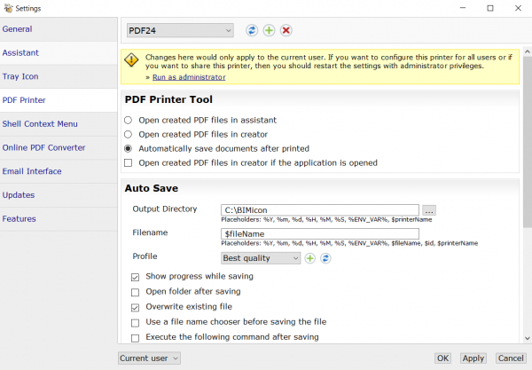Expand the Best quality profile dropdown
The width and height of the screenshot is (532, 370).
click(x=261, y=258)
